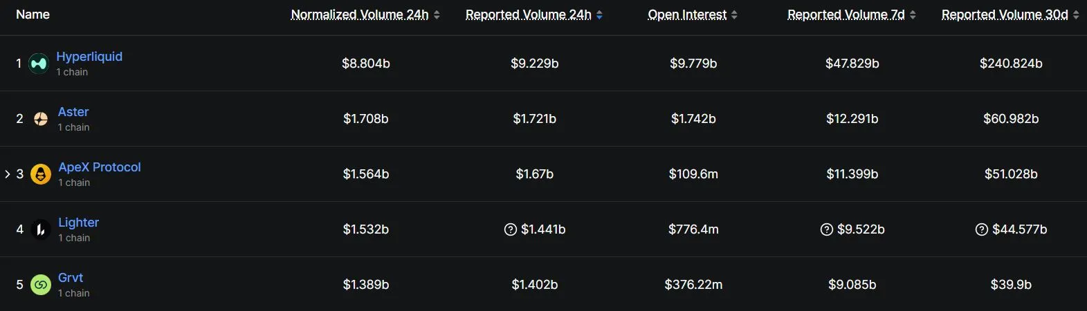1087x311 pixels.
Task: Open the ApeX Protocol link
Action: click(x=100, y=167)
